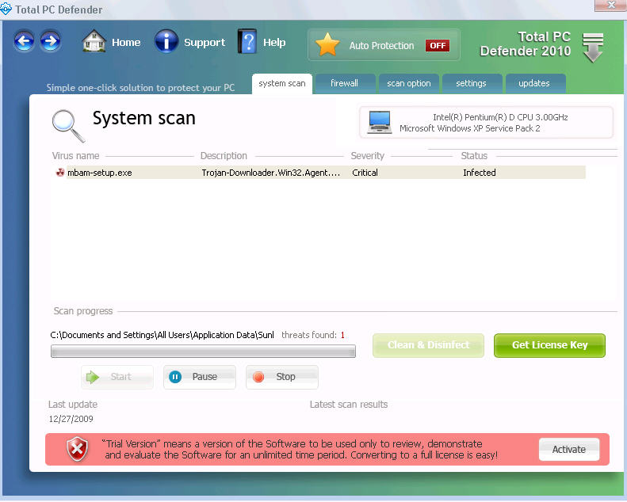Click the blue forward arrow icon

(51, 41)
